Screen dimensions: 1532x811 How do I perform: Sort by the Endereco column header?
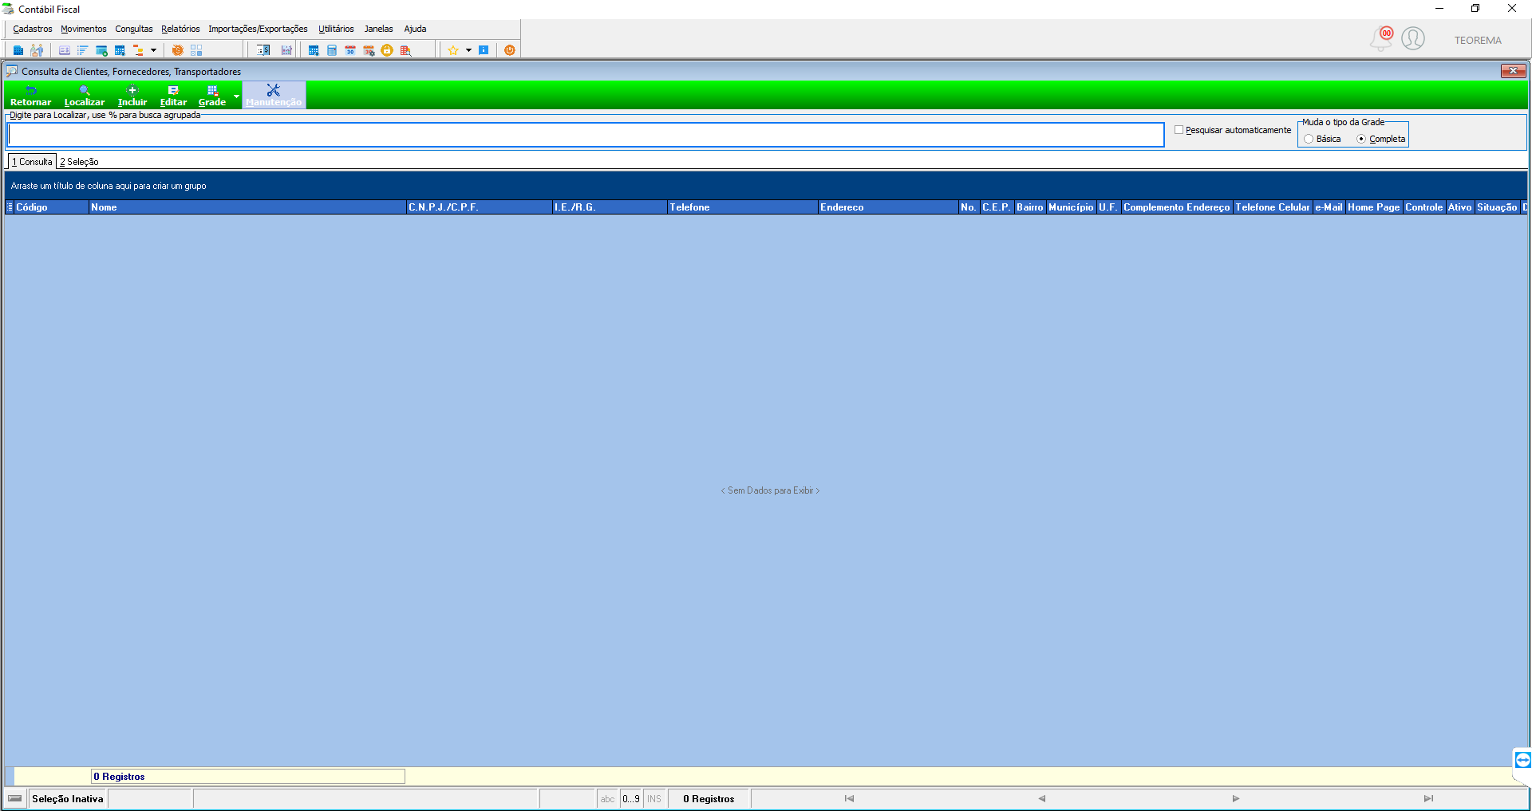pos(888,207)
